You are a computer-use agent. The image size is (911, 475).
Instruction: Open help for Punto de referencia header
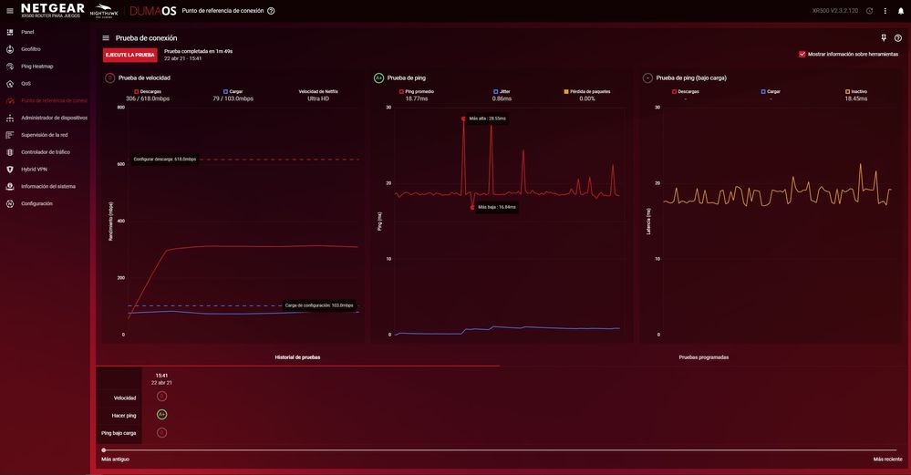click(x=271, y=11)
